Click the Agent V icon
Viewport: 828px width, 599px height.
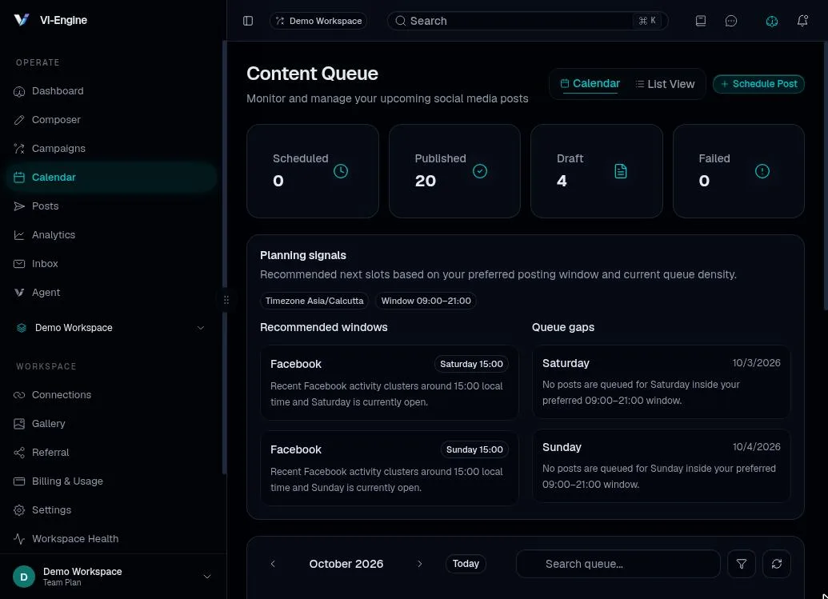[x=19, y=293]
